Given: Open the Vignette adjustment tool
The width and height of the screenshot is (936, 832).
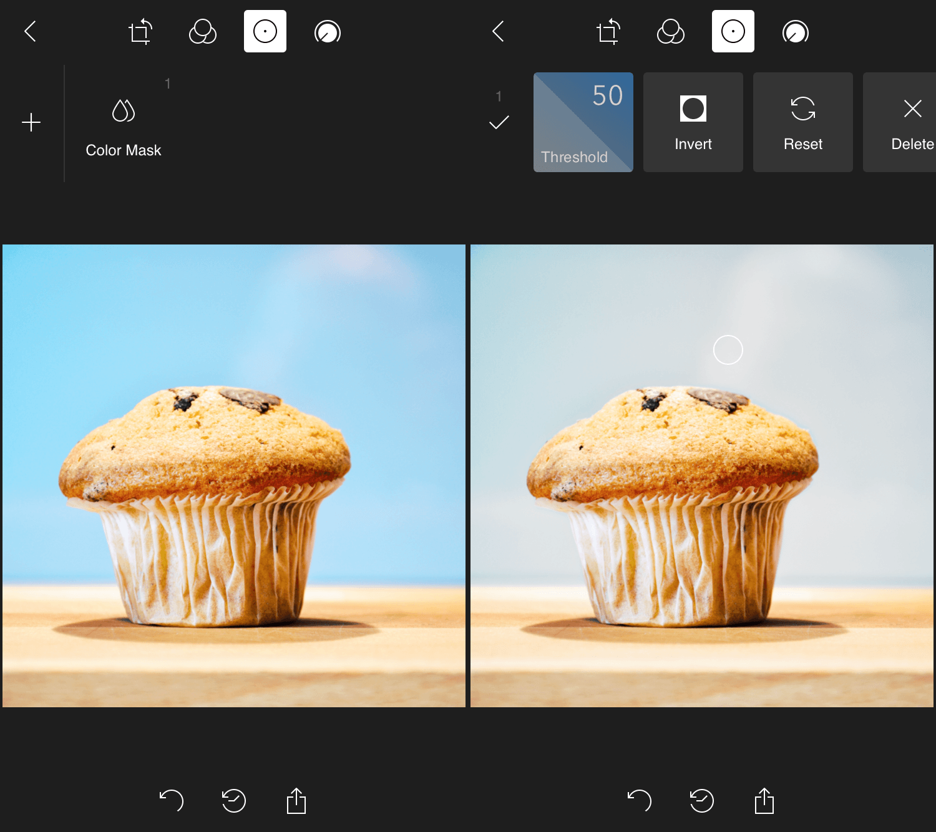Looking at the screenshot, I should click(x=327, y=32).
